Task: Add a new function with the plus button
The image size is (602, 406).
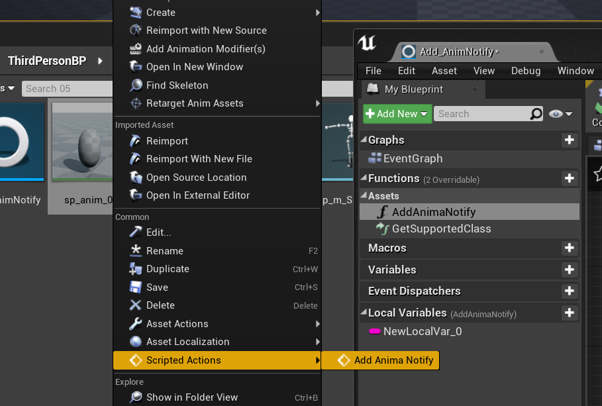Action: click(x=570, y=178)
